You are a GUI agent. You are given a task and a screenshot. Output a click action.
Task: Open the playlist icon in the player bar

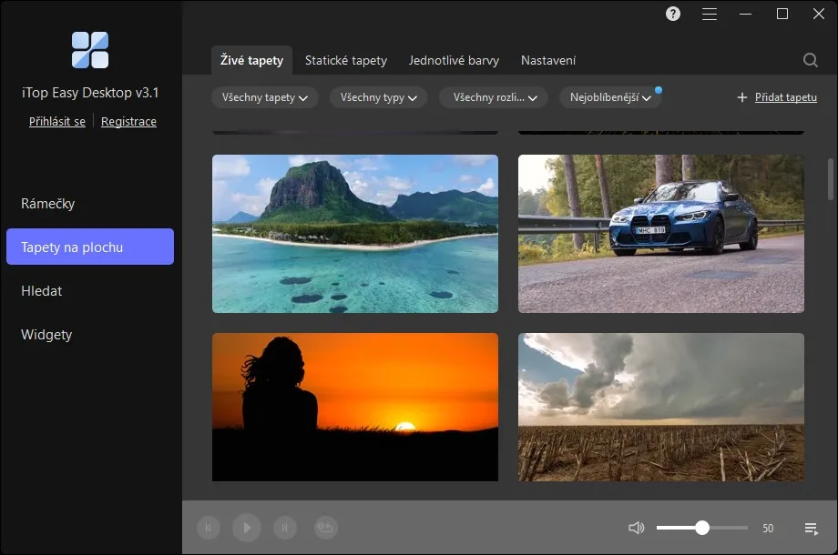(811, 529)
